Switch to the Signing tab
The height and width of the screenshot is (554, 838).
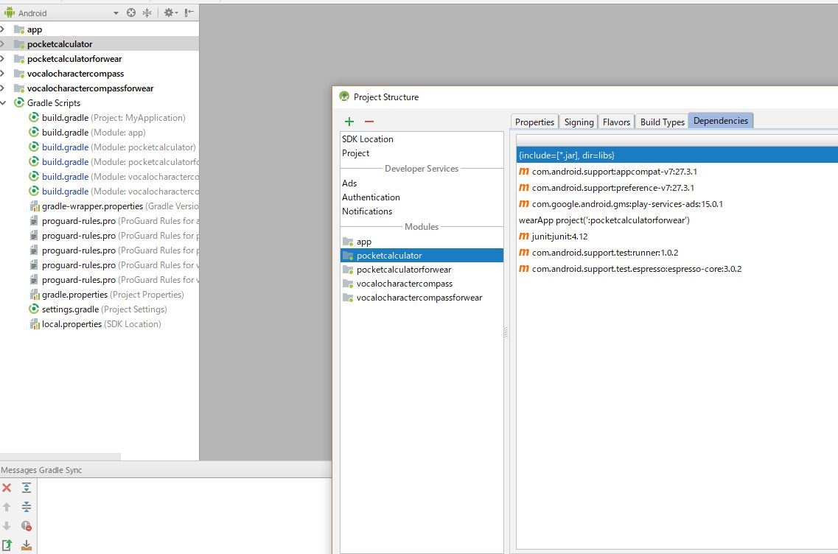[x=579, y=122]
